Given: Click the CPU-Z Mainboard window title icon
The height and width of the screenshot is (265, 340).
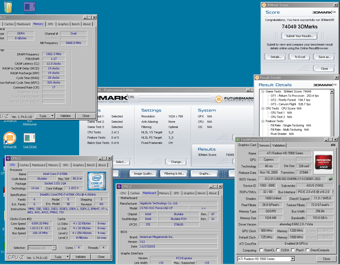Looking at the screenshot, I should point(119,187).
